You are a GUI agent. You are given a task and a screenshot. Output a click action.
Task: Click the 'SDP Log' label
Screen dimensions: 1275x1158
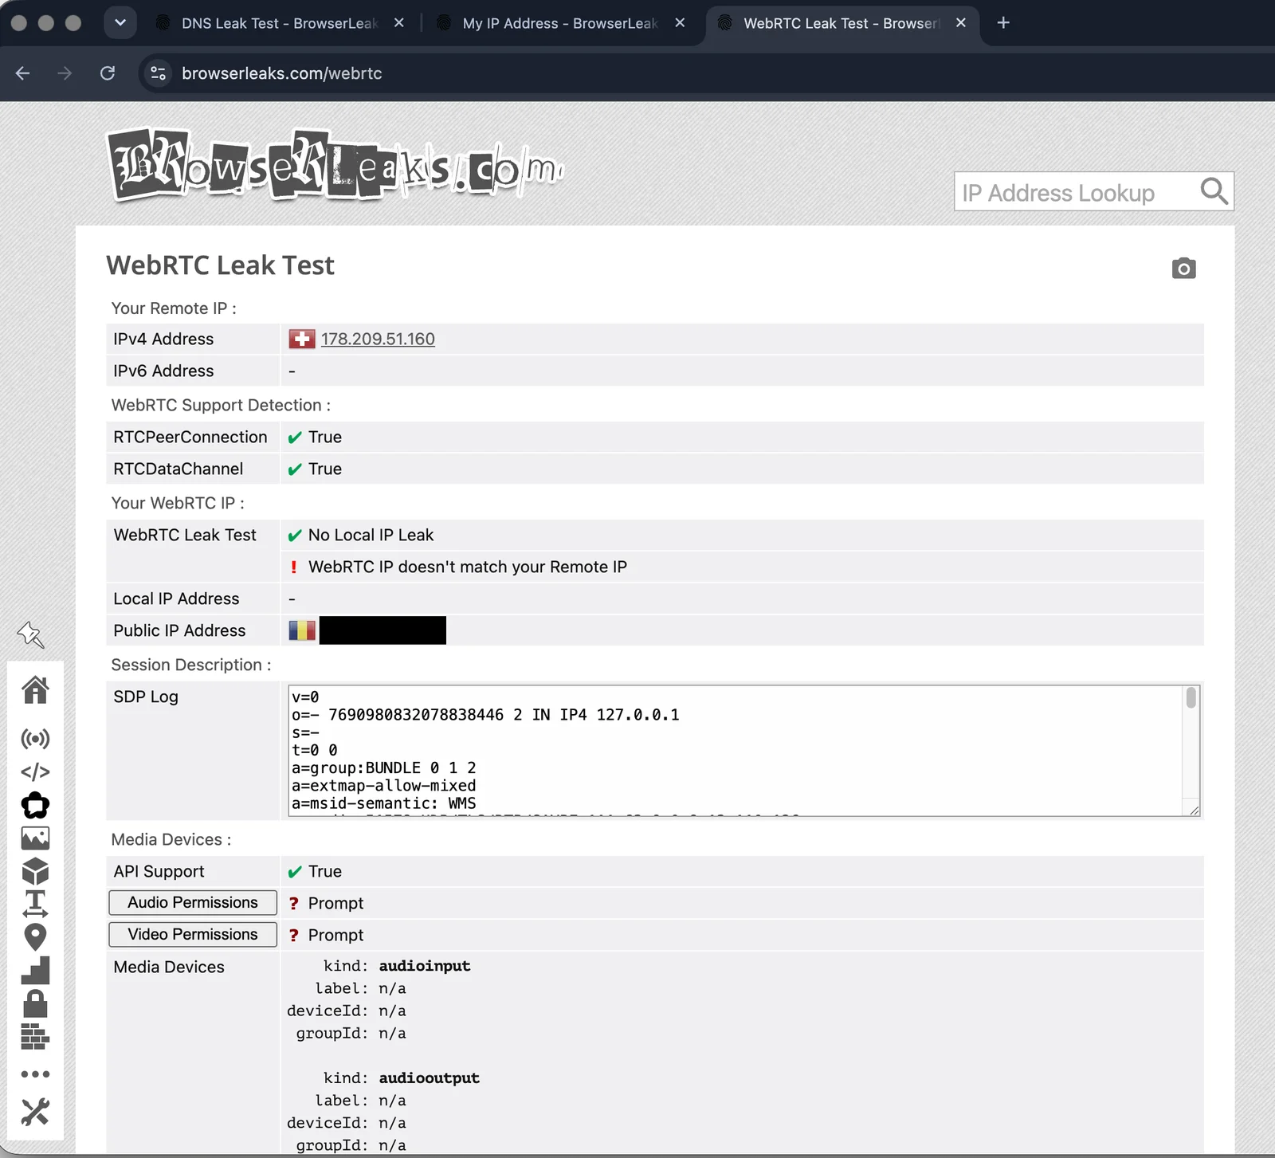(x=146, y=697)
